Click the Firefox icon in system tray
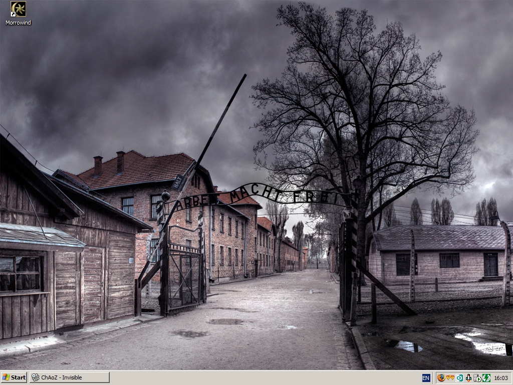The height and width of the screenshot is (385, 513). click(441, 378)
